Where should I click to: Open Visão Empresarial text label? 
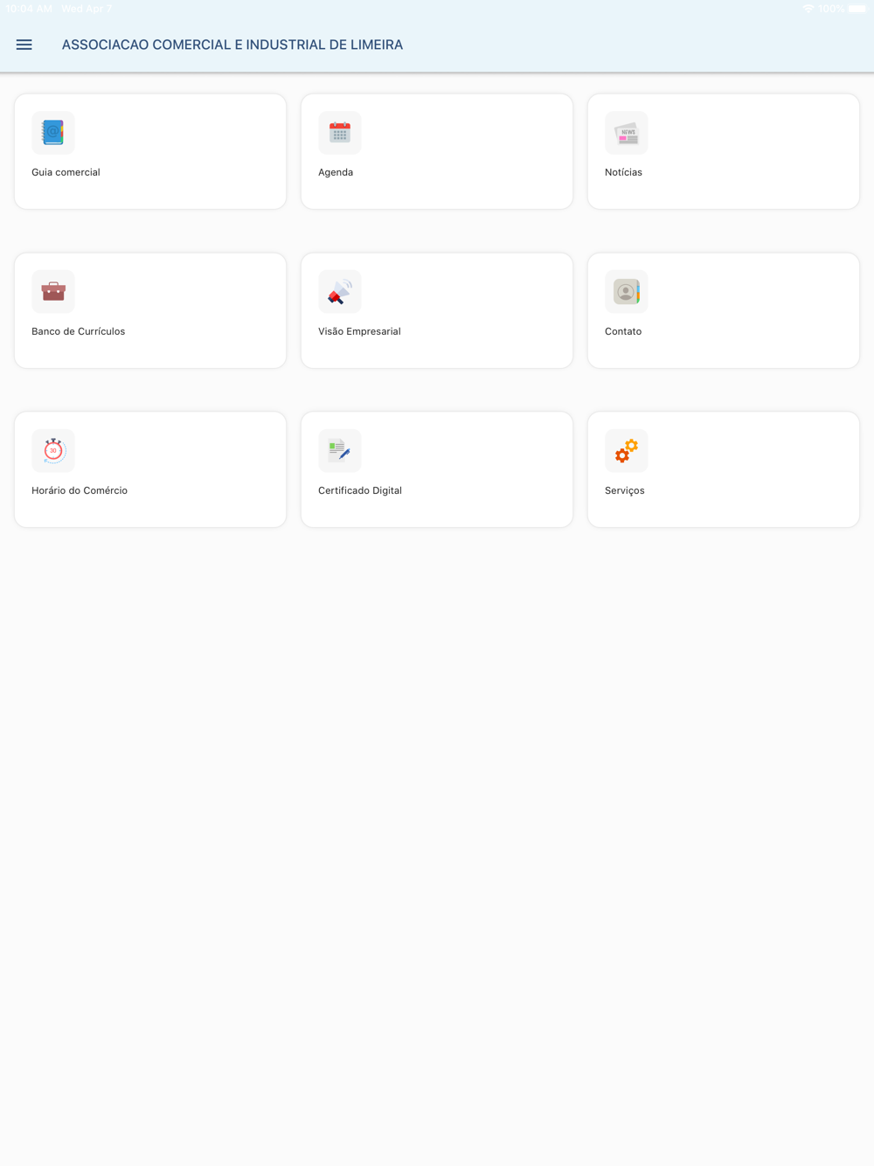[359, 331]
